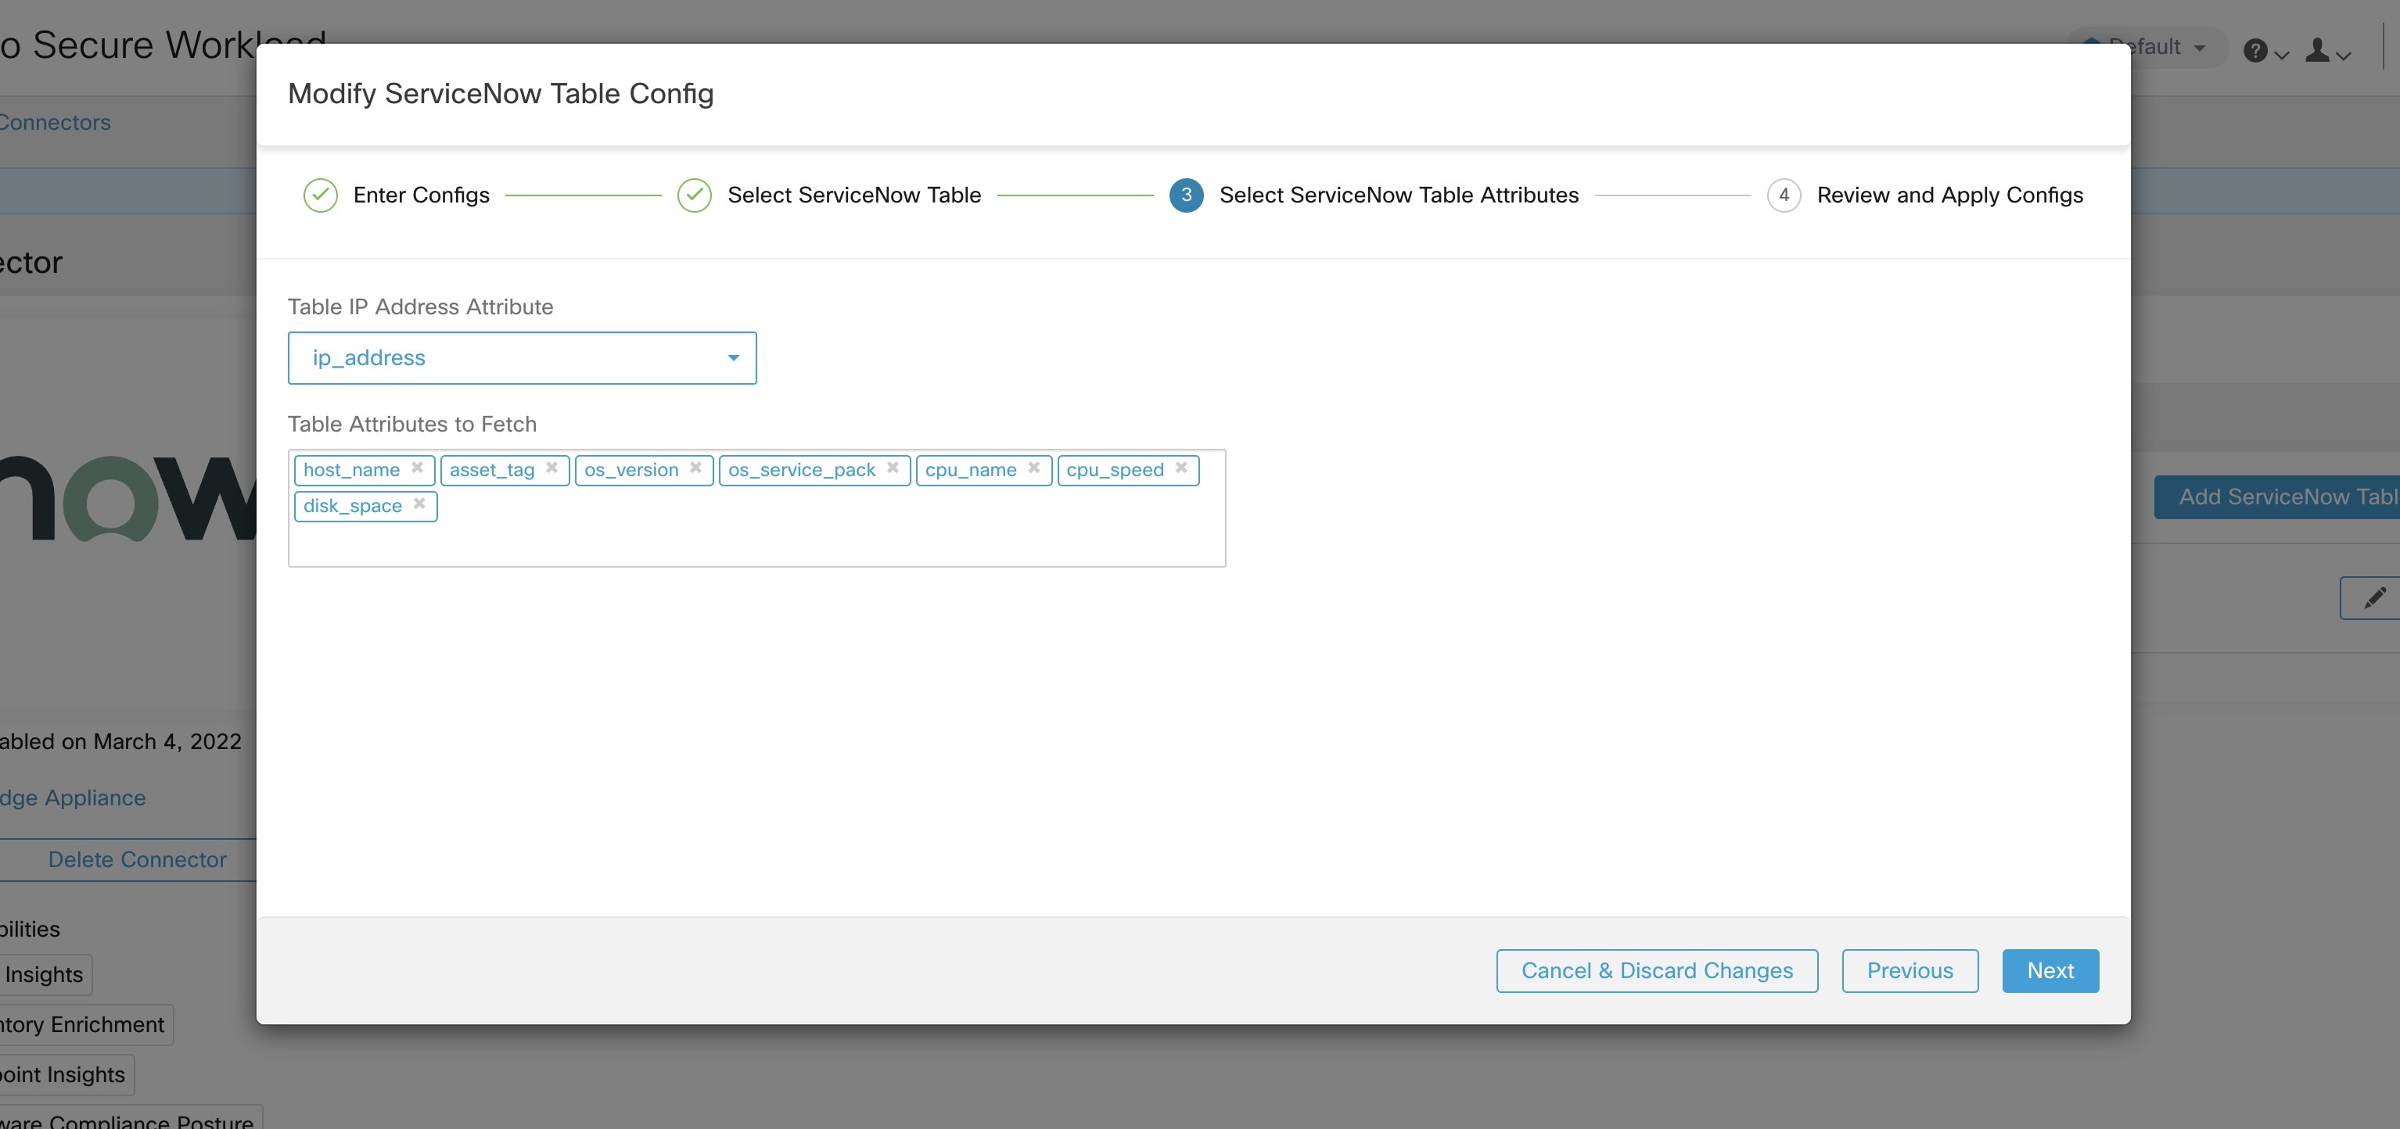Click Cancel & Discard Changes button
Image resolution: width=2400 pixels, height=1129 pixels.
click(x=1658, y=970)
